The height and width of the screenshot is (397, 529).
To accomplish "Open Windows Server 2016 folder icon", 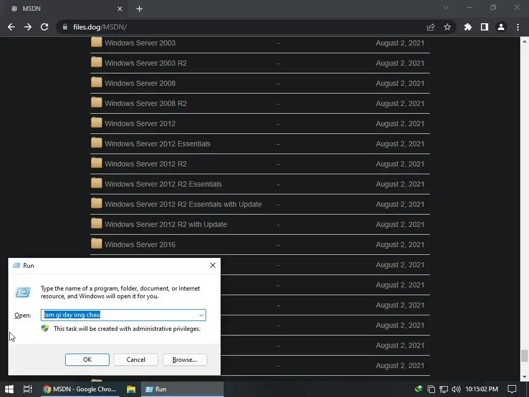I will click(x=97, y=244).
